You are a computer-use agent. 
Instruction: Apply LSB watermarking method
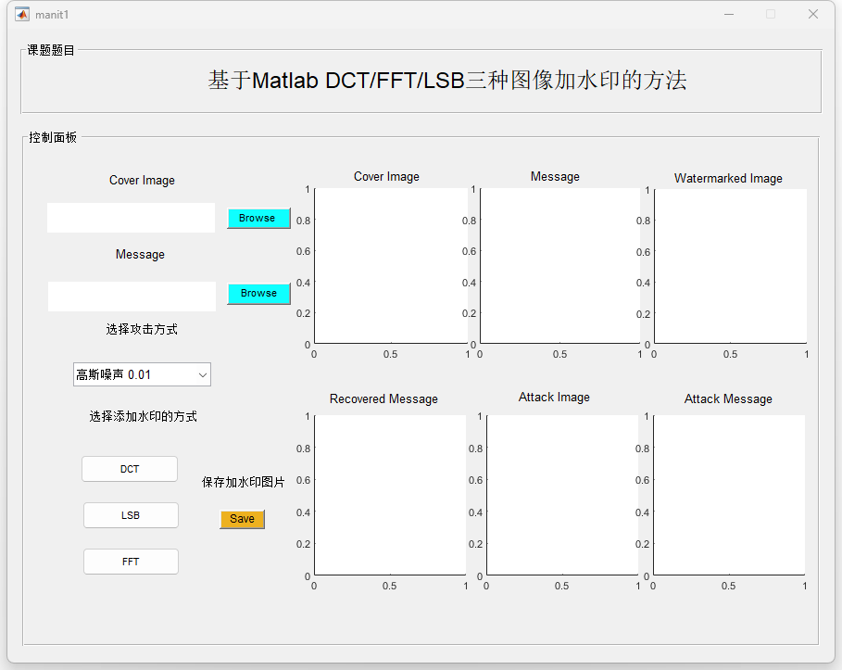131,515
